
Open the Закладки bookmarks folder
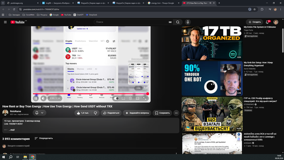point(14,15)
